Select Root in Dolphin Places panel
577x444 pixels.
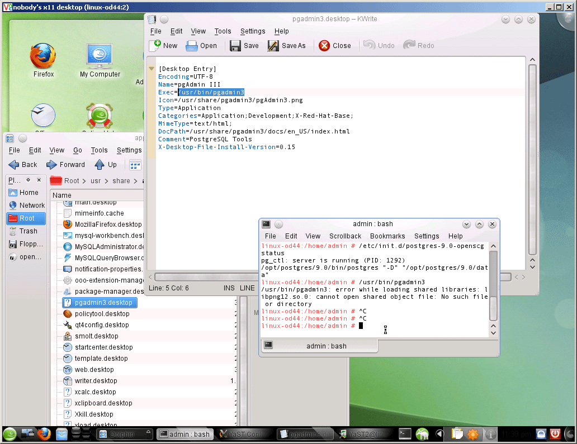tap(26, 218)
